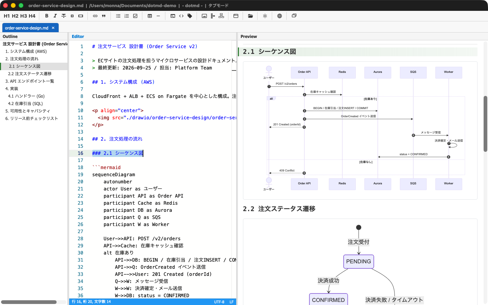Insert a terminal code block
The width and height of the screenshot is (488, 305).
point(173,16)
